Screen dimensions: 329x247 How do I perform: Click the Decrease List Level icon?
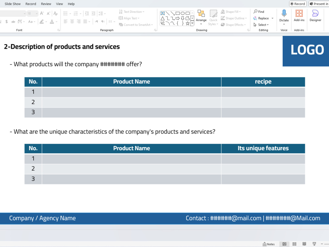pyautogui.click(x=87, y=14)
